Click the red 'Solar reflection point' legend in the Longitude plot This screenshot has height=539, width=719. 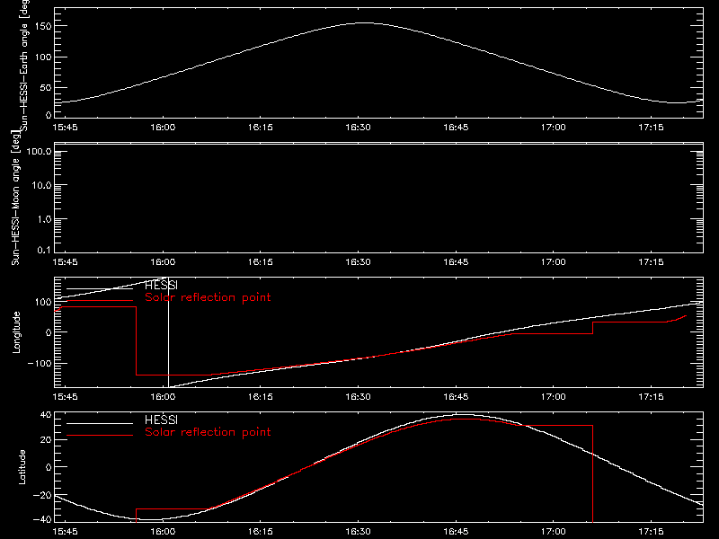pos(208,297)
